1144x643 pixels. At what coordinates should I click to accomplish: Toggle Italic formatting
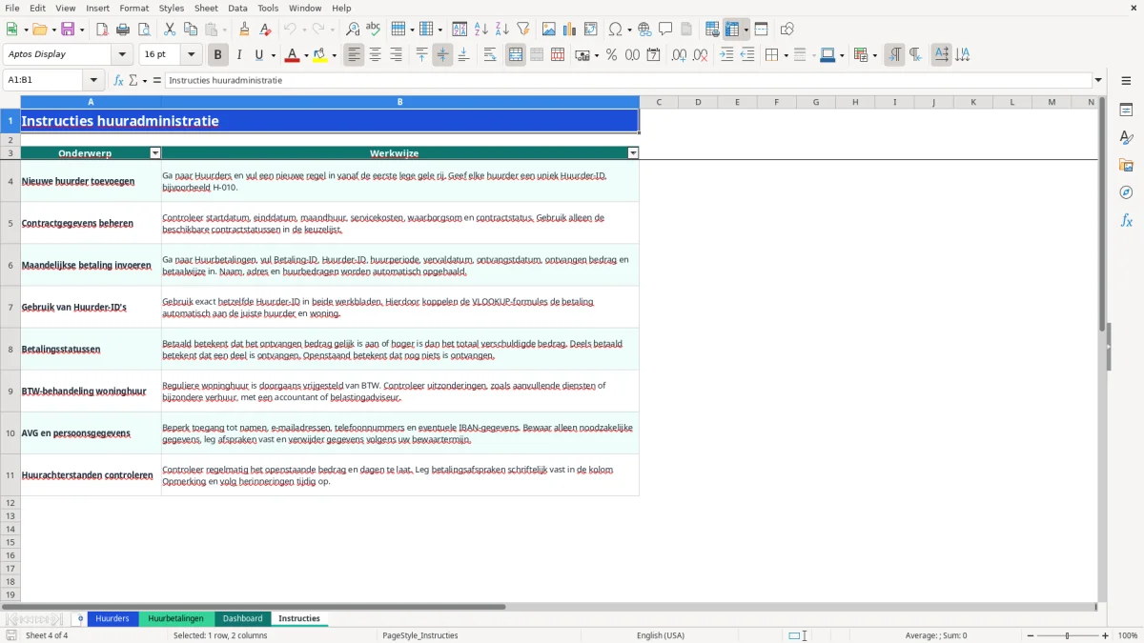coord(239,55)
